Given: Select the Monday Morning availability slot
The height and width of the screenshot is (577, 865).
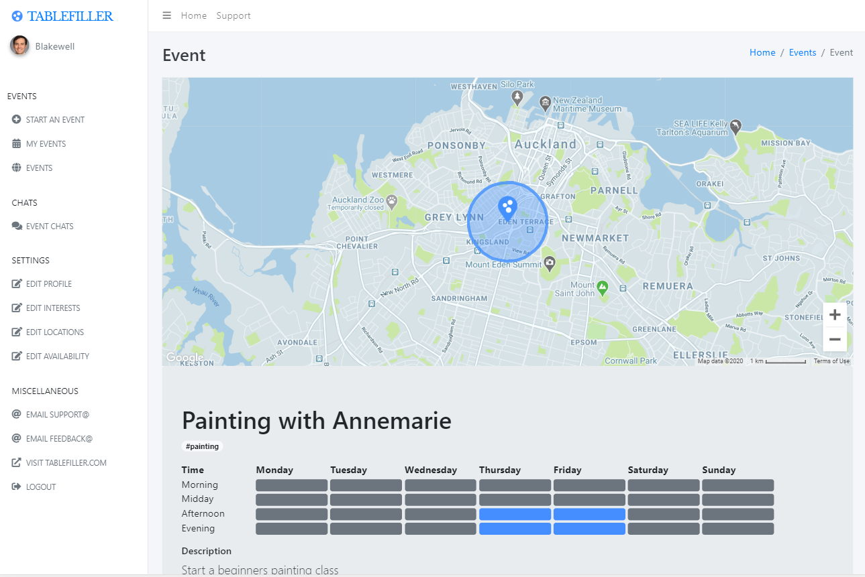Looking at the screenshot, I should coord(291,485).
